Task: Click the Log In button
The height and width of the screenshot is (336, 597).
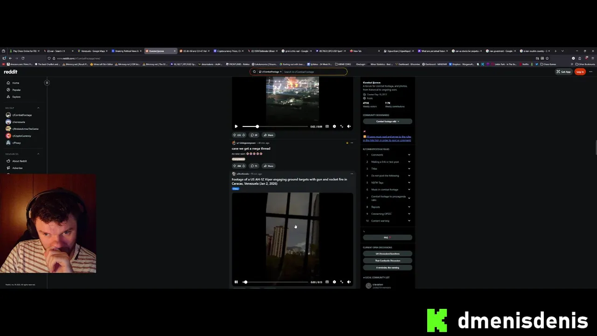Action: [580, 72]
